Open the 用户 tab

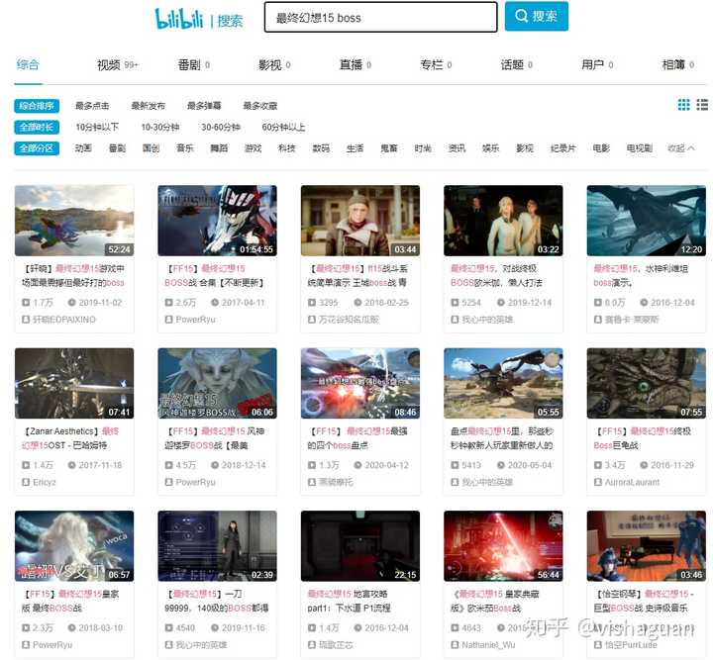click(597, 65)
